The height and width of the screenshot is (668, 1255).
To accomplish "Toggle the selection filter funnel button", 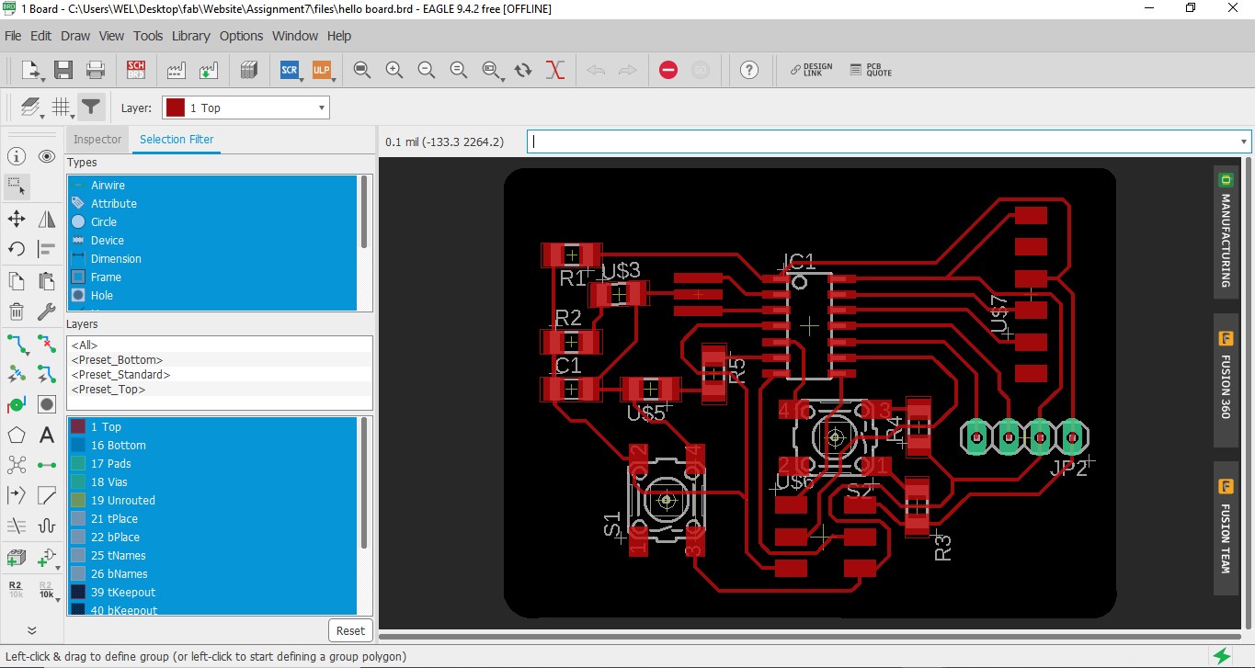I will click(x=90, y=108).
